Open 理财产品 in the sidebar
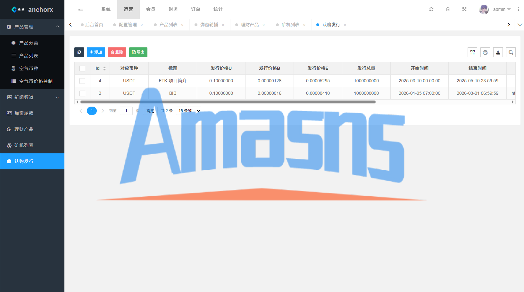This screenshot has height=292, width=524. (32, 129)
